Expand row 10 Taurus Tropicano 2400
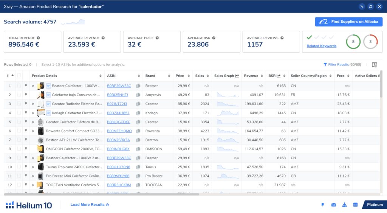 click(x=33, y=167)
